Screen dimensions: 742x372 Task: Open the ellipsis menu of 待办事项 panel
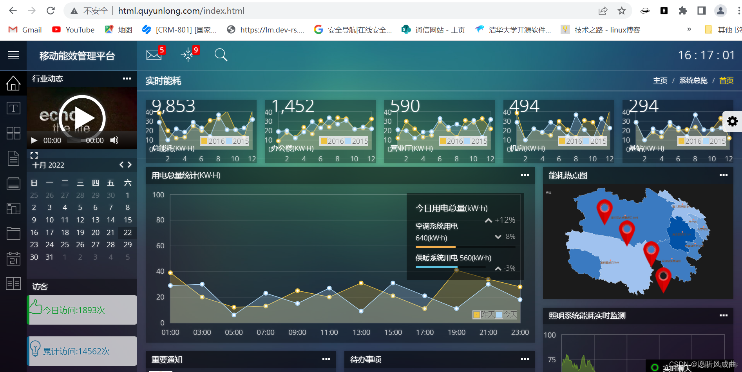(525, 359)
